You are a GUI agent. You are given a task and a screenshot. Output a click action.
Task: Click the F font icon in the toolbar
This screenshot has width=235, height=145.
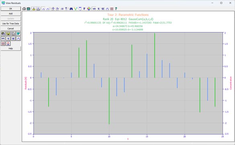(x=84, y=9)
